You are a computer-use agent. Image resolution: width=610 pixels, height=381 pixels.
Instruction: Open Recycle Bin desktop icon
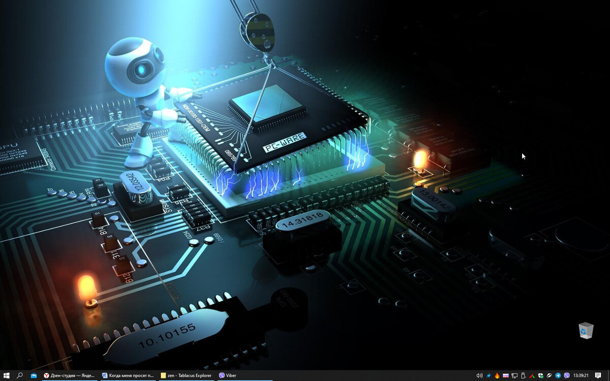[x=586, y=330]
